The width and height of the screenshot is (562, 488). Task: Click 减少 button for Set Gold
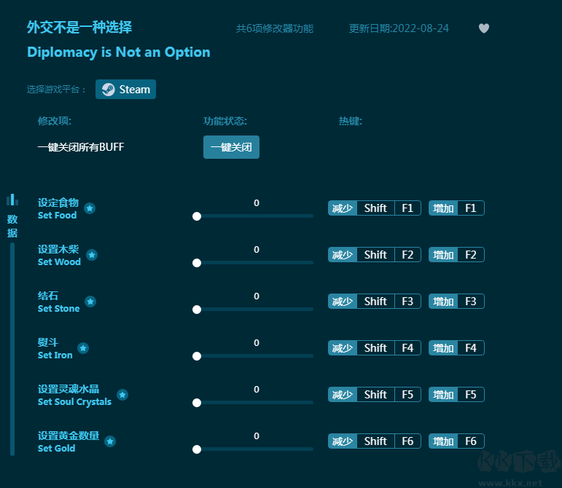343,441
